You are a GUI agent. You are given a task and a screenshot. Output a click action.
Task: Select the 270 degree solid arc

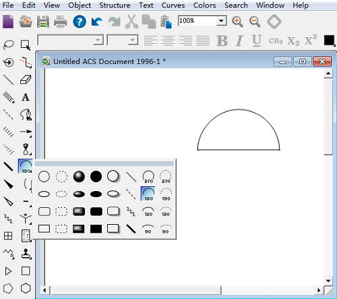point(148,177)
